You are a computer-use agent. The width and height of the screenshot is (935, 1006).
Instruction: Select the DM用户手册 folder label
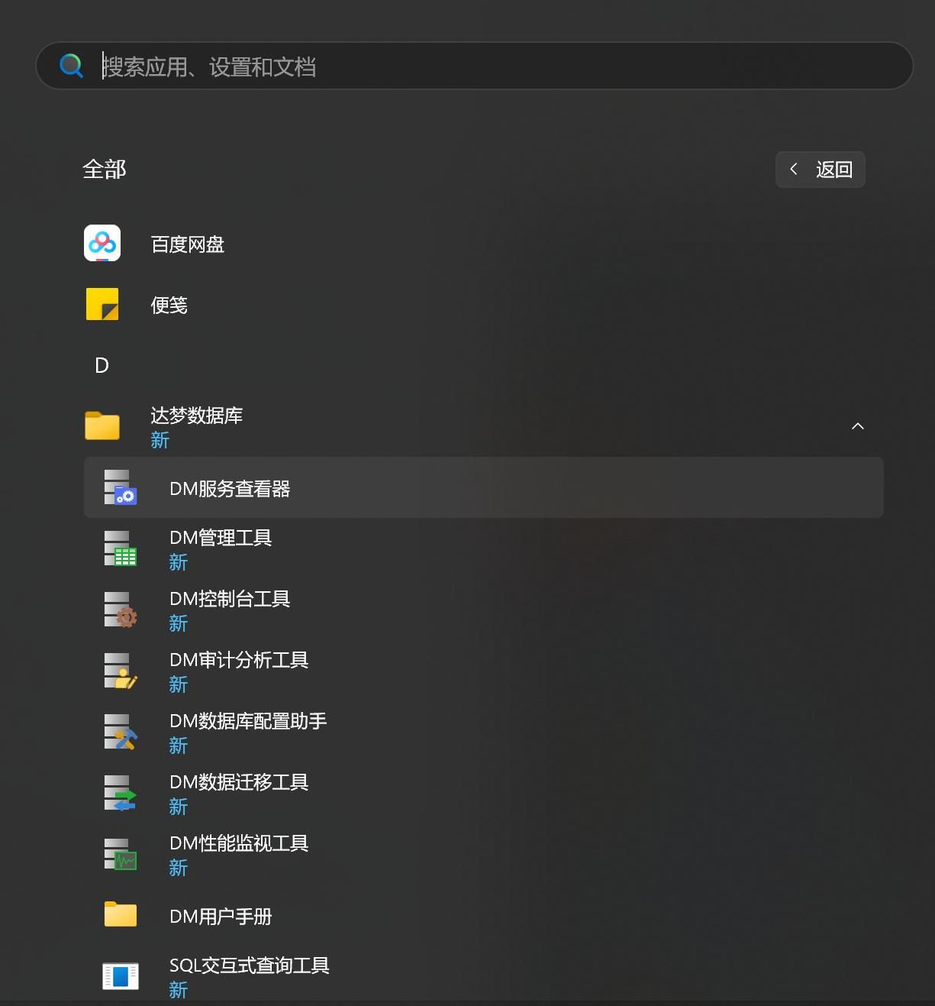(x=221, y=917)
